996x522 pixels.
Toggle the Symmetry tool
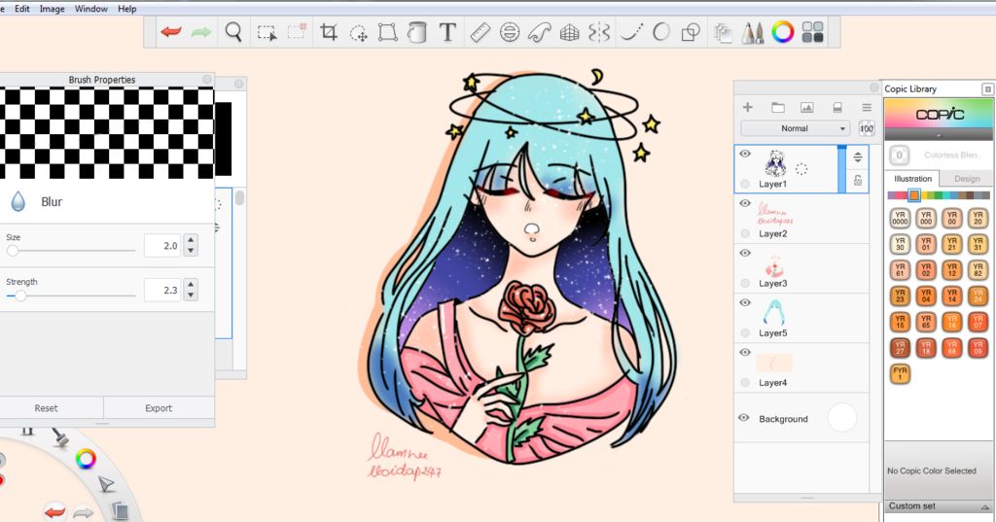pyautogui.click(x=599, y=32)
